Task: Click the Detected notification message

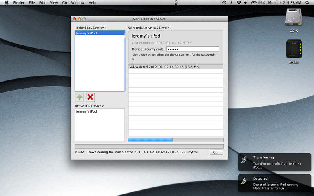Action: coord(276,187)
